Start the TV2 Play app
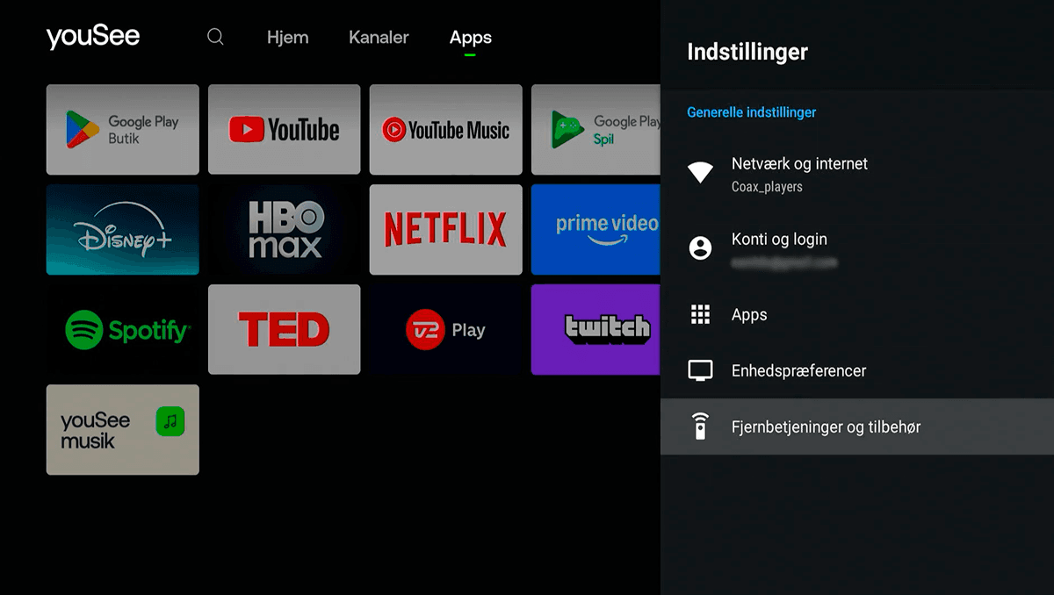Screen dimensions: 1054x595 point(445,329)
